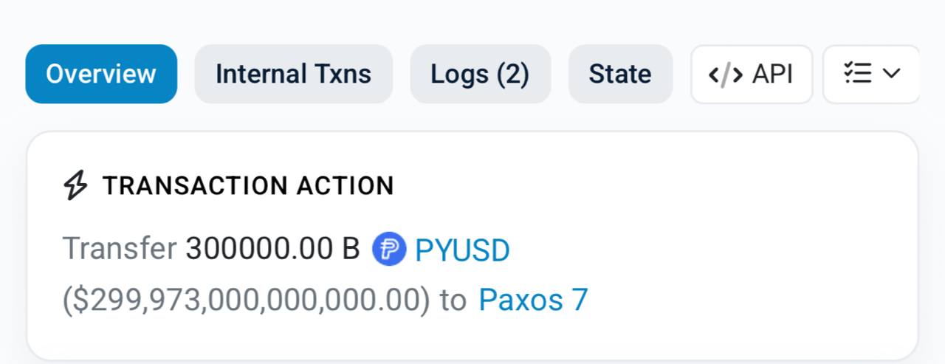Click the $299,973,000,000,000.00 USD value

point(246,301)
